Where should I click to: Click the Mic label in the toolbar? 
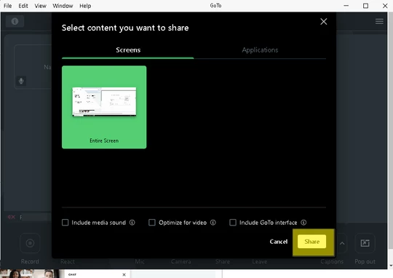coord(140,261)
